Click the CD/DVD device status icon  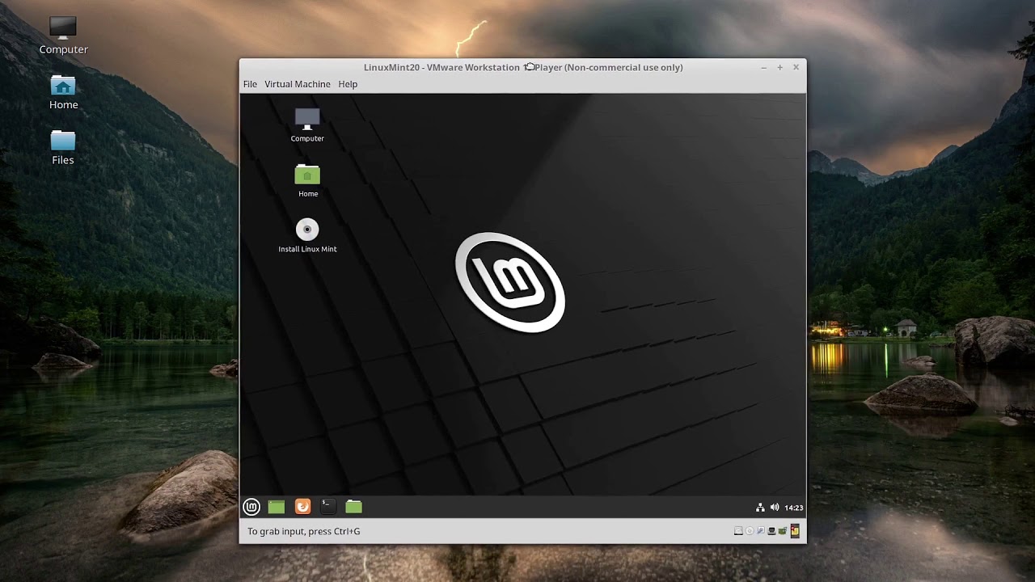[750, 531]
